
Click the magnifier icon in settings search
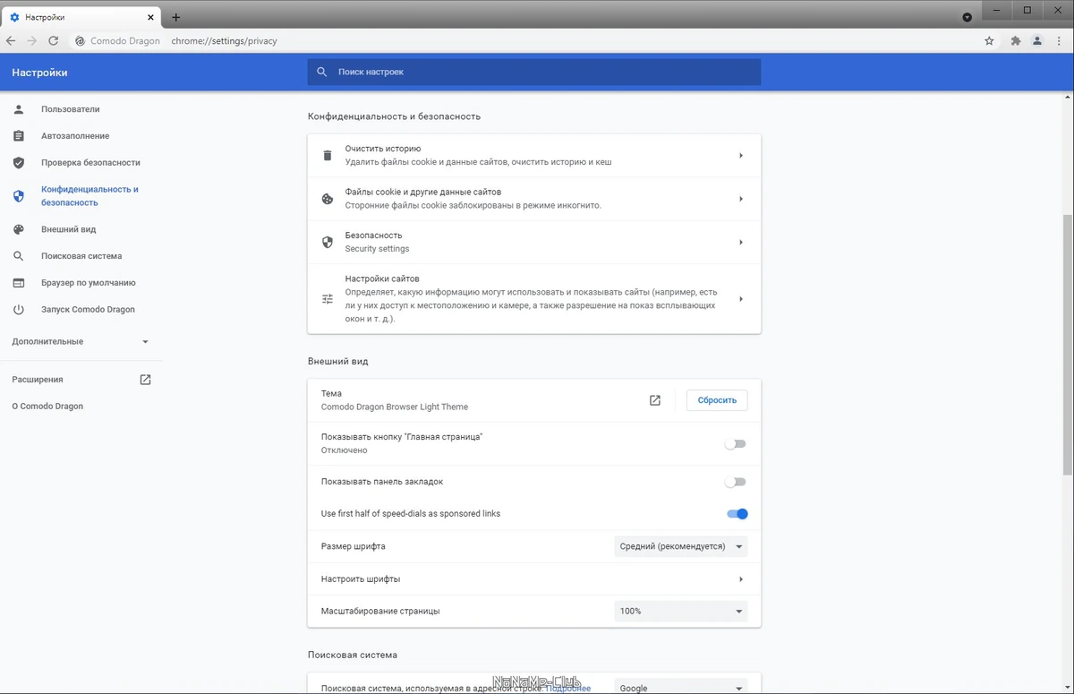pyautogui.click(x=322, y=72)
